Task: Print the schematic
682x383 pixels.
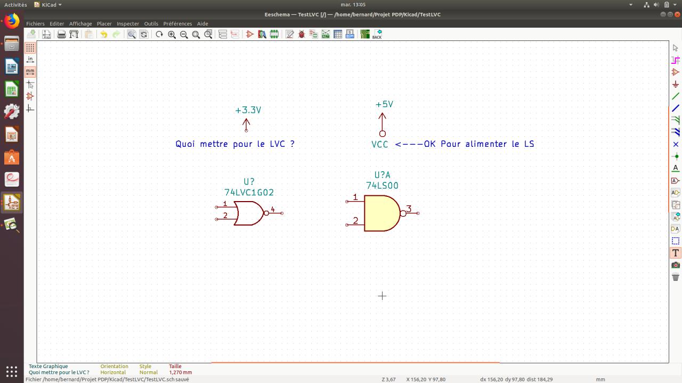Action: [62, 35]
